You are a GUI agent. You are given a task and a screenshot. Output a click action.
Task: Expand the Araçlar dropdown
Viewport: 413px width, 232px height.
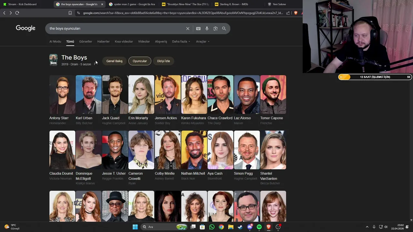[x=203, y=42]
